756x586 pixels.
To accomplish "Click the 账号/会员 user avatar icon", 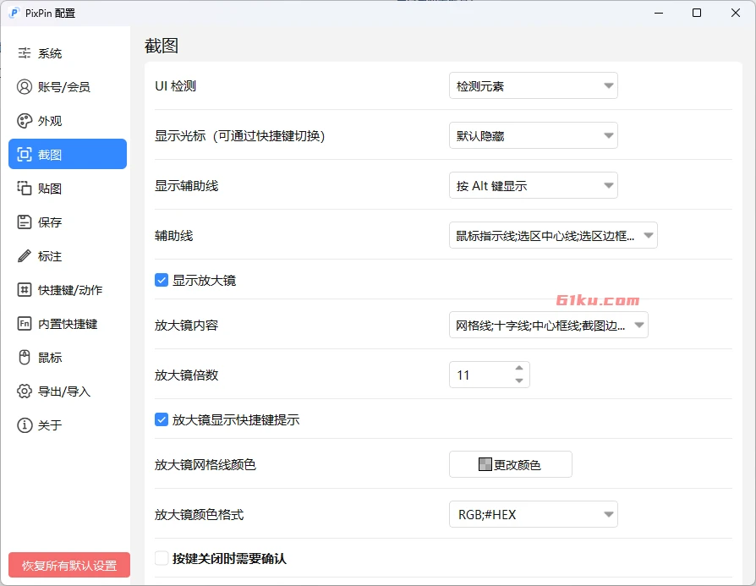I will point(25,87).
